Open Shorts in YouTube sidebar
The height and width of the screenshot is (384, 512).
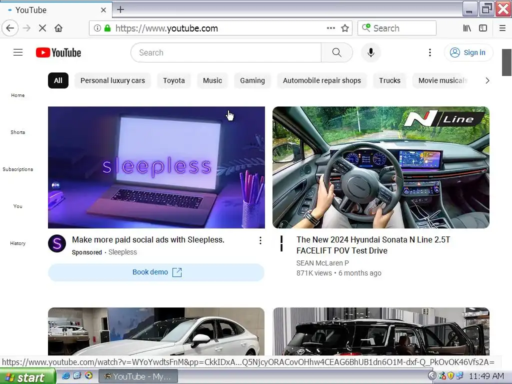pos(17,132)
